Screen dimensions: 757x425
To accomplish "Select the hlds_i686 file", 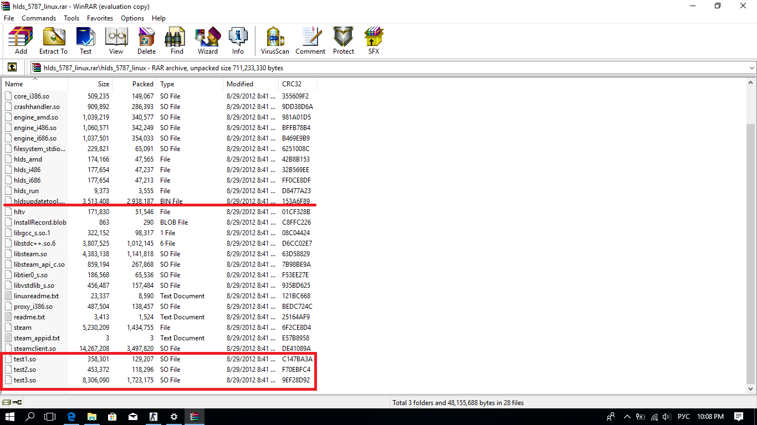I will (27, 180).
